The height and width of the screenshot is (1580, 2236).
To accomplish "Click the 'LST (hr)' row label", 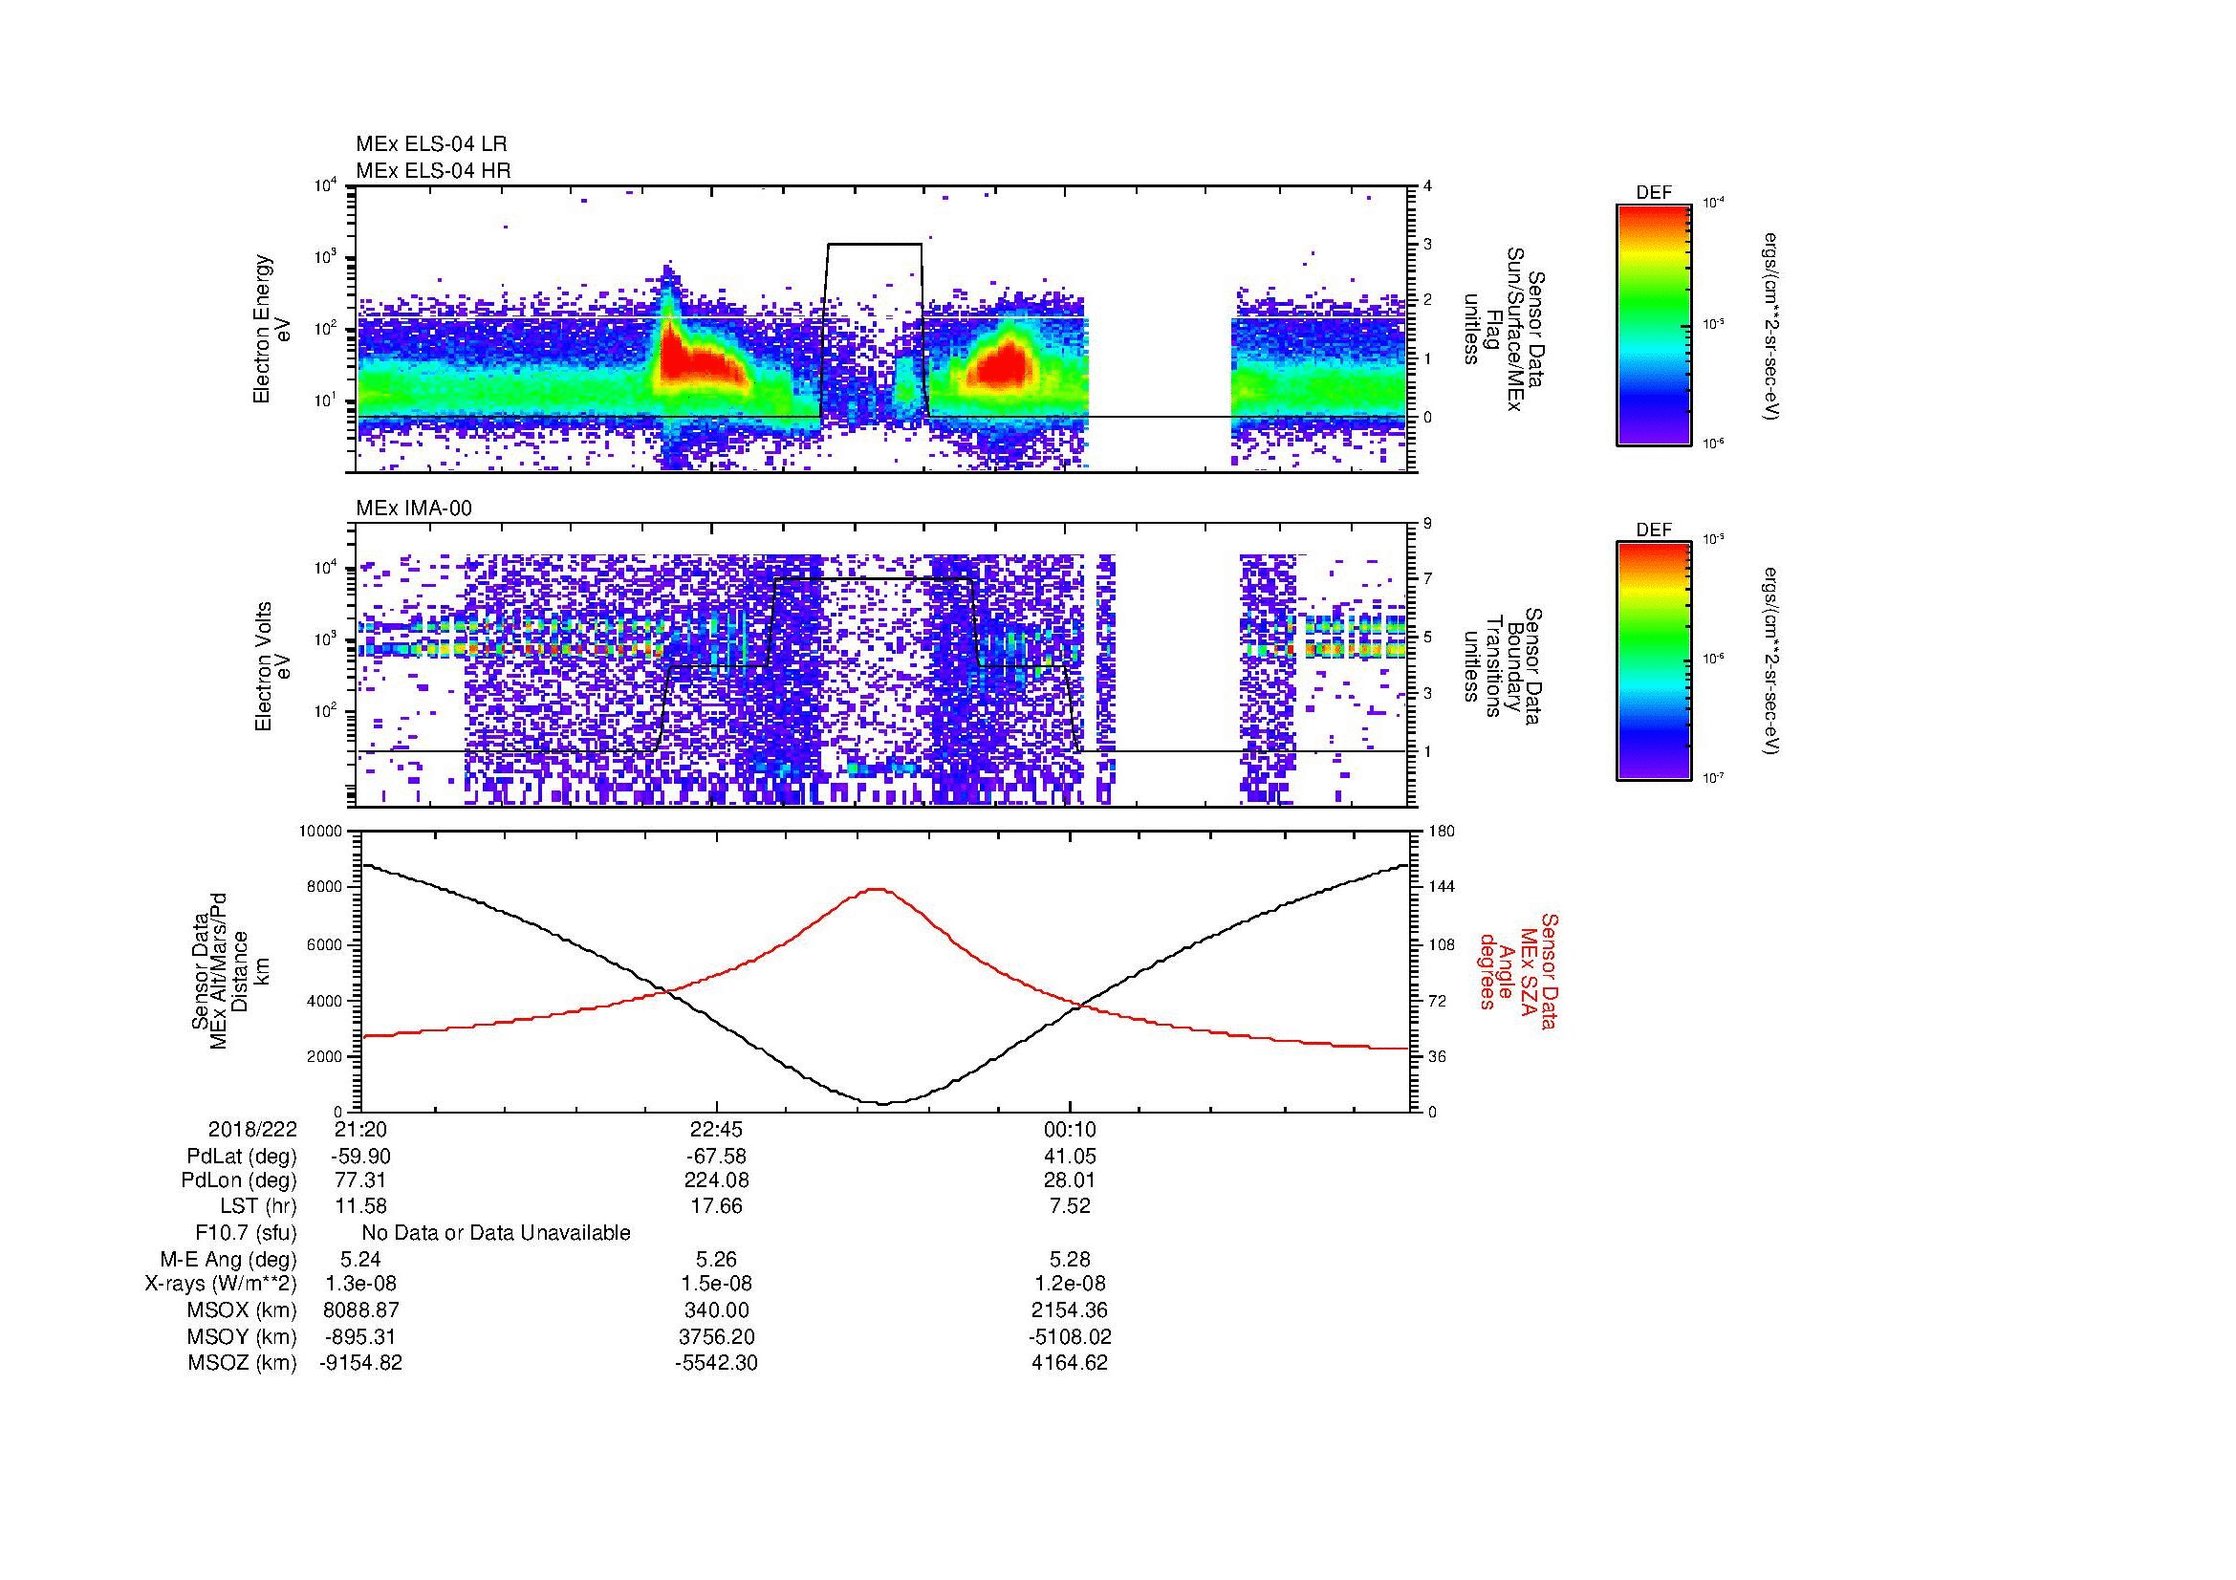I will [x=258, y=1206].
